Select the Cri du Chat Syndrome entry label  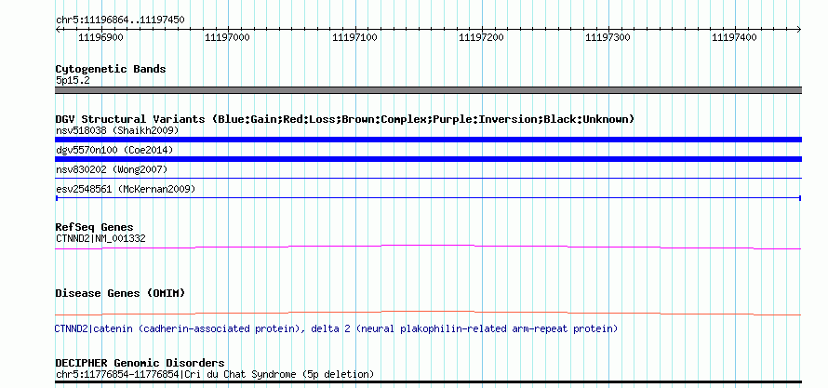[215, 374]
